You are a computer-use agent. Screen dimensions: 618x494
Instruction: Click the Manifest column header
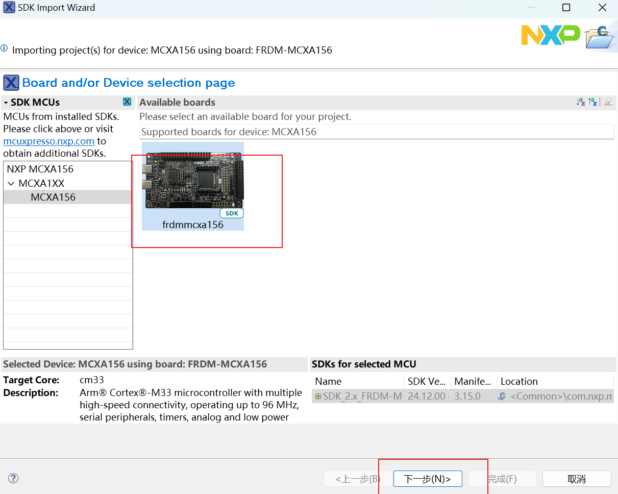coord(474,381)
